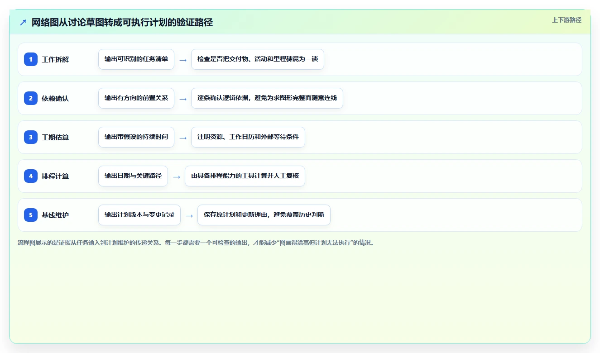Click the 依赖确认 step label
Screen dimensions: 600x353
coord(55,98)
